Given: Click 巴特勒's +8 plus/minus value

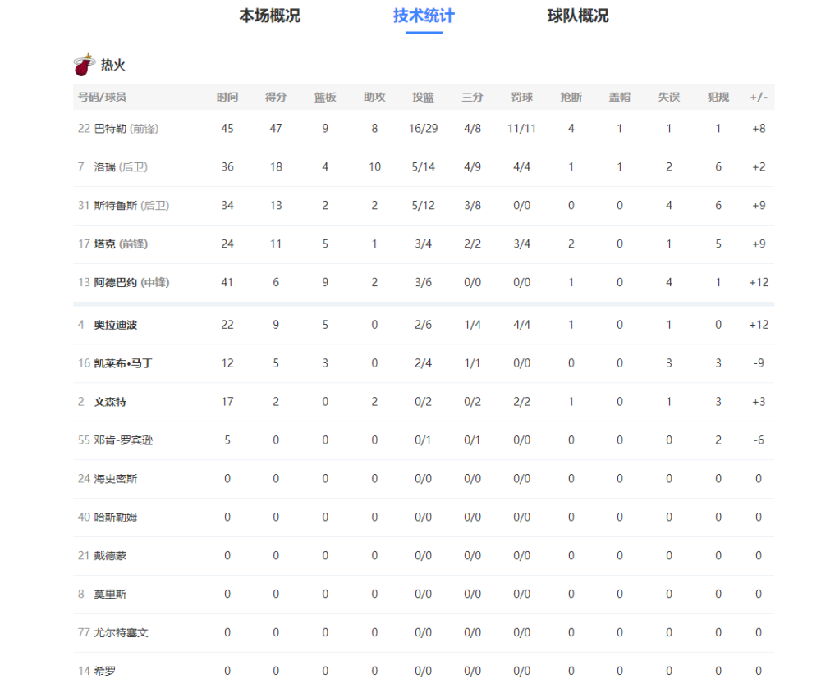Looking at the screenshot, I should pyautogui.click(x=759, y=129).
